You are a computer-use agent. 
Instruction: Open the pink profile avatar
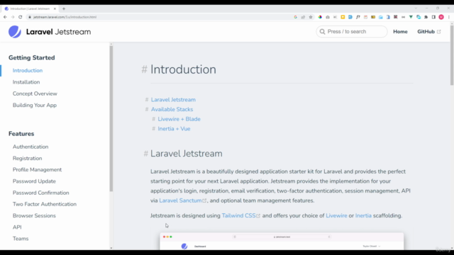tap(441, 17)
